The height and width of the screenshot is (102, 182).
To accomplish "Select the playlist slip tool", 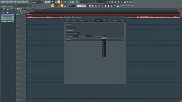I will click(15, 9).
